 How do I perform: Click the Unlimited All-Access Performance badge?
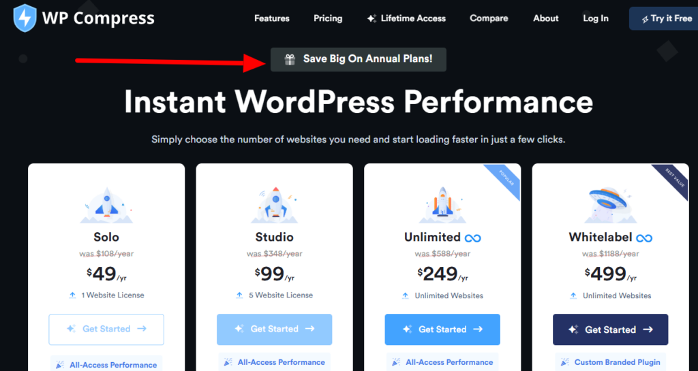coord(442,362)
